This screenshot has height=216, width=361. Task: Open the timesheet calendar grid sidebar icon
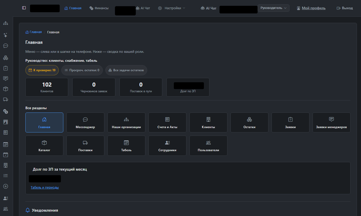[x=6, y=145]
